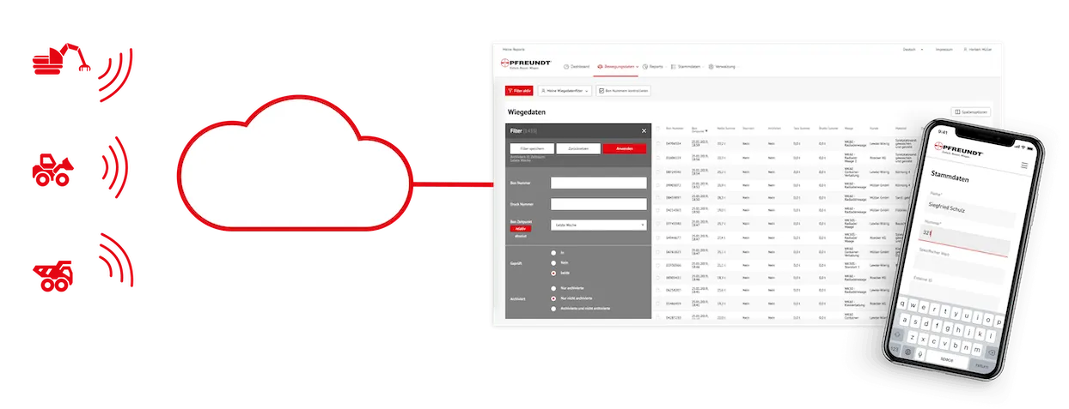Toggle the select-all checkbox in table header
The image size is (1069, 409).
tap(658, 129)
